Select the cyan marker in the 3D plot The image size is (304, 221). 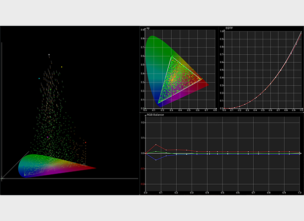click(39, 78)
